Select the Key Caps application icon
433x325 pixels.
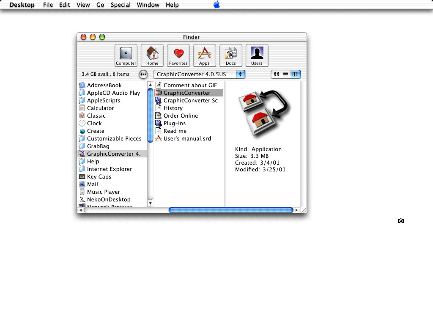coord(82,176)
